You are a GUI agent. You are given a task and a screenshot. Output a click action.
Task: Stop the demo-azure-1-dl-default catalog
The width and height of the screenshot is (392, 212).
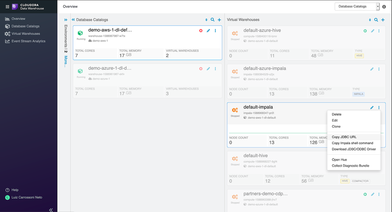click(x=201, y=69)
